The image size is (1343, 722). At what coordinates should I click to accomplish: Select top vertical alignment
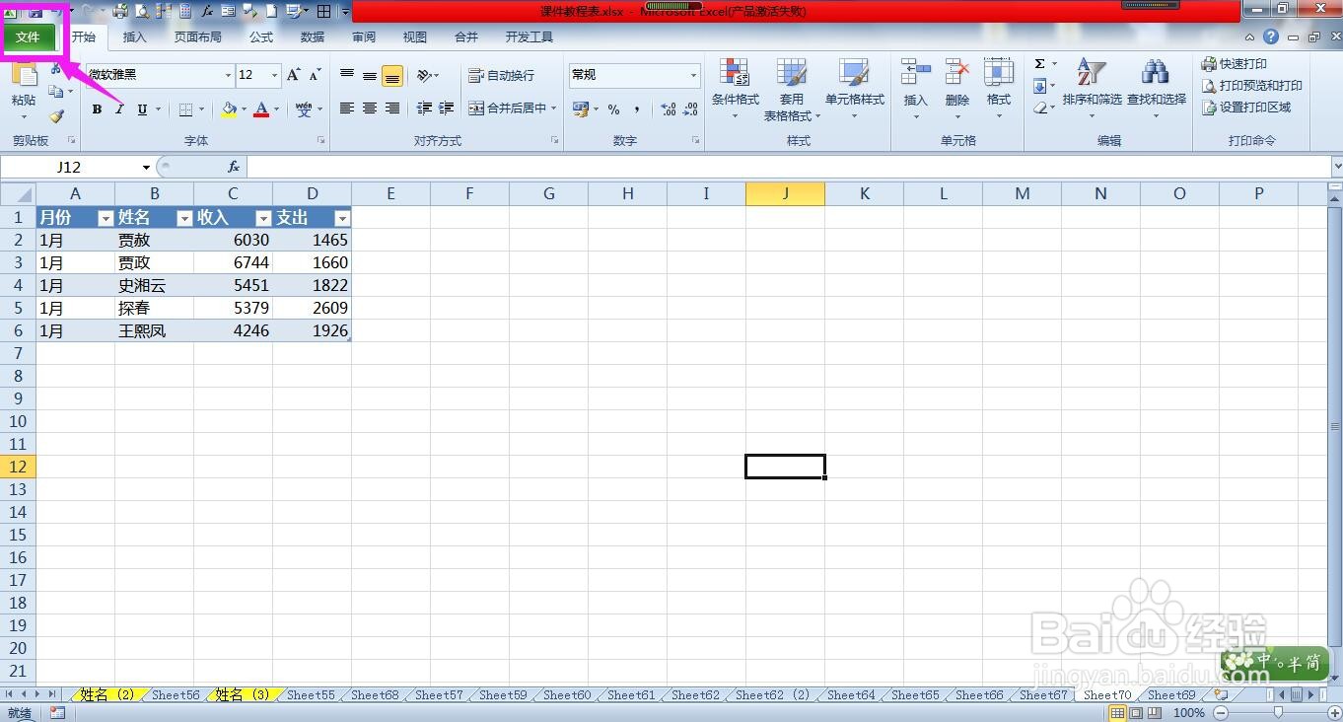347,76
